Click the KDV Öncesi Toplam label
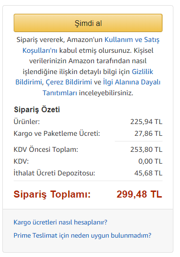The height and width of the screenshot is (257, 180). click(46, 149)
